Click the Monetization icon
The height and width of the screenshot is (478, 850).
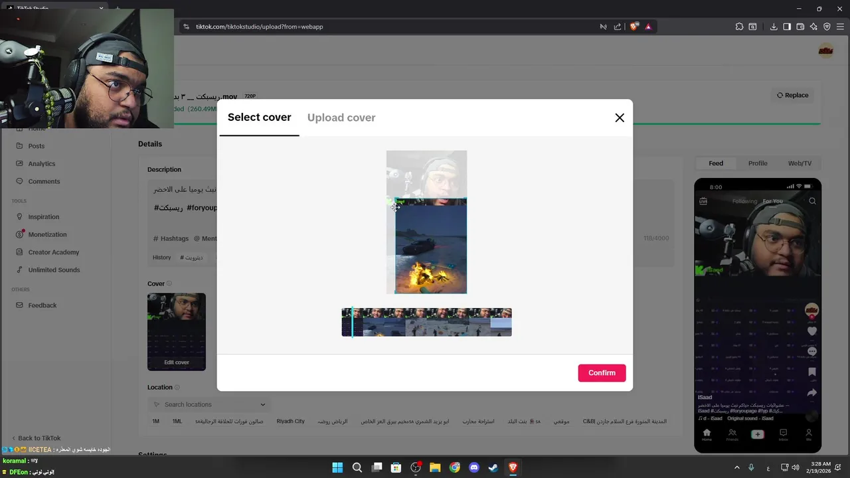[19, 234]
